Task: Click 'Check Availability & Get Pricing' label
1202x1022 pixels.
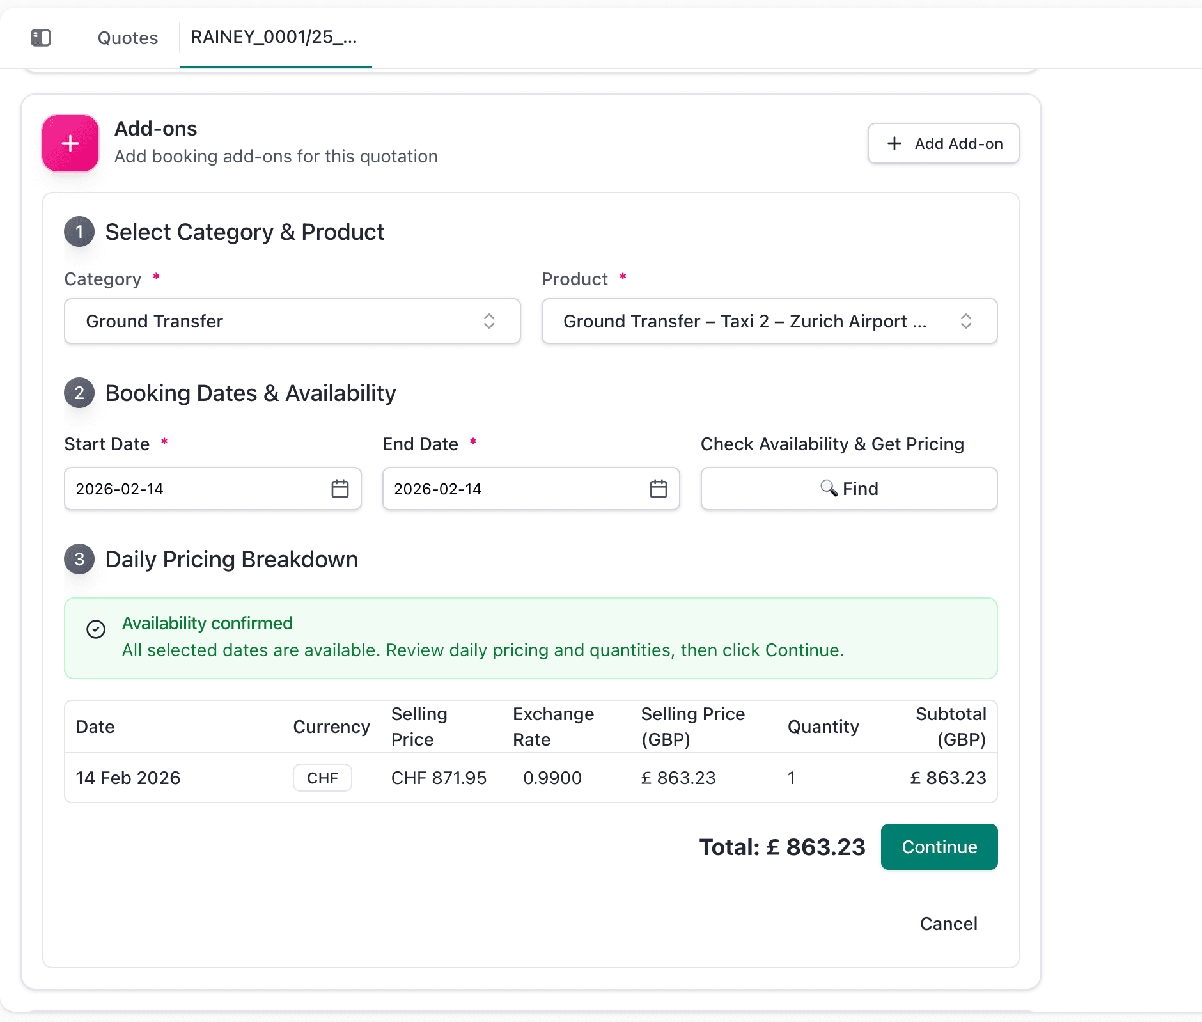Action: (x=832, y=444)
